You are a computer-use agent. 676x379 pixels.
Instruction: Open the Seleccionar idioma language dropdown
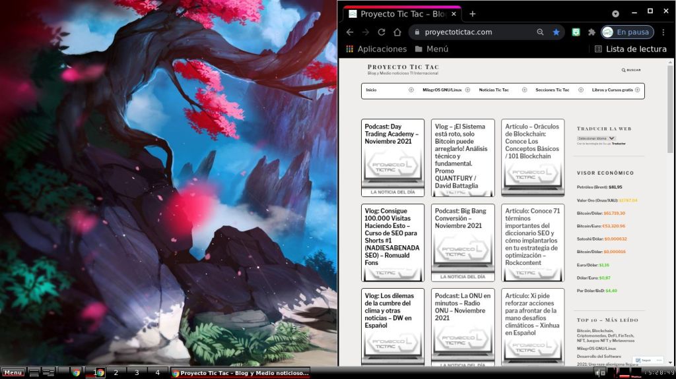point(596,138)
